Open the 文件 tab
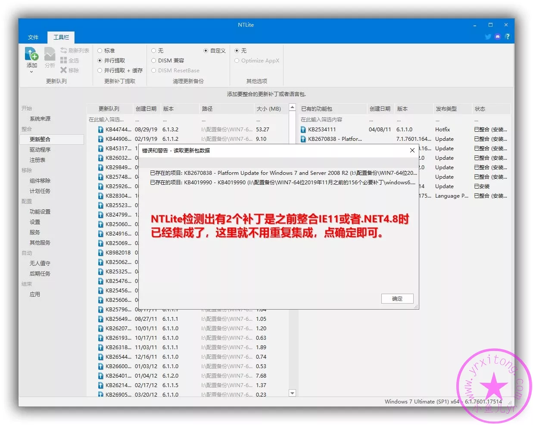The image size is (533, 425). 33,37
